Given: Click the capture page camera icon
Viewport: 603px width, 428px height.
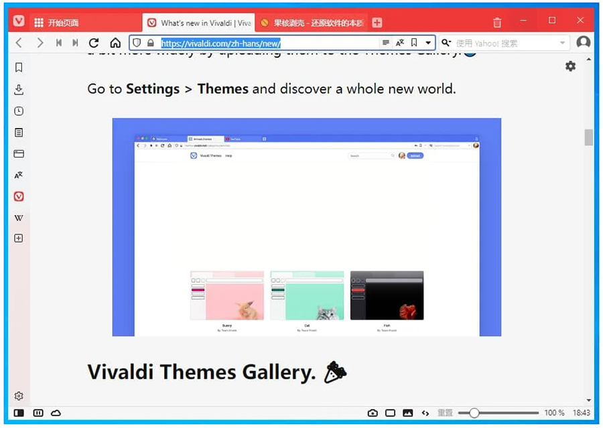Looking at the screenshot, I should coord(373,413).
